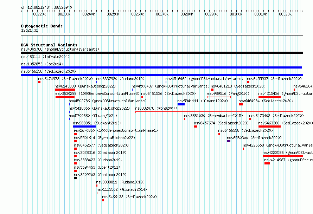
Task: Click the nsv4215436 red variant bar
Action: (x=269, y=97)
